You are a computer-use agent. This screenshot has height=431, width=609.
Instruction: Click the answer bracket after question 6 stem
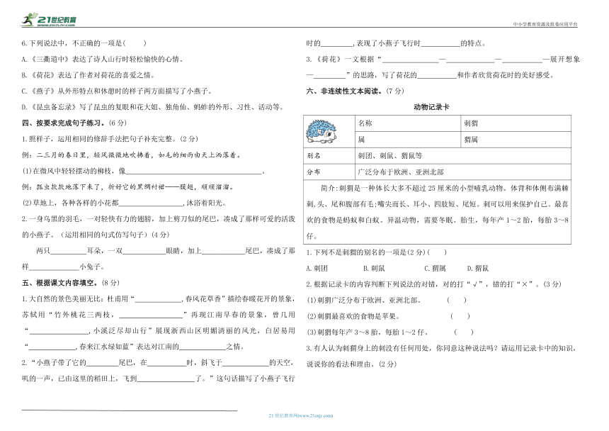135,43
